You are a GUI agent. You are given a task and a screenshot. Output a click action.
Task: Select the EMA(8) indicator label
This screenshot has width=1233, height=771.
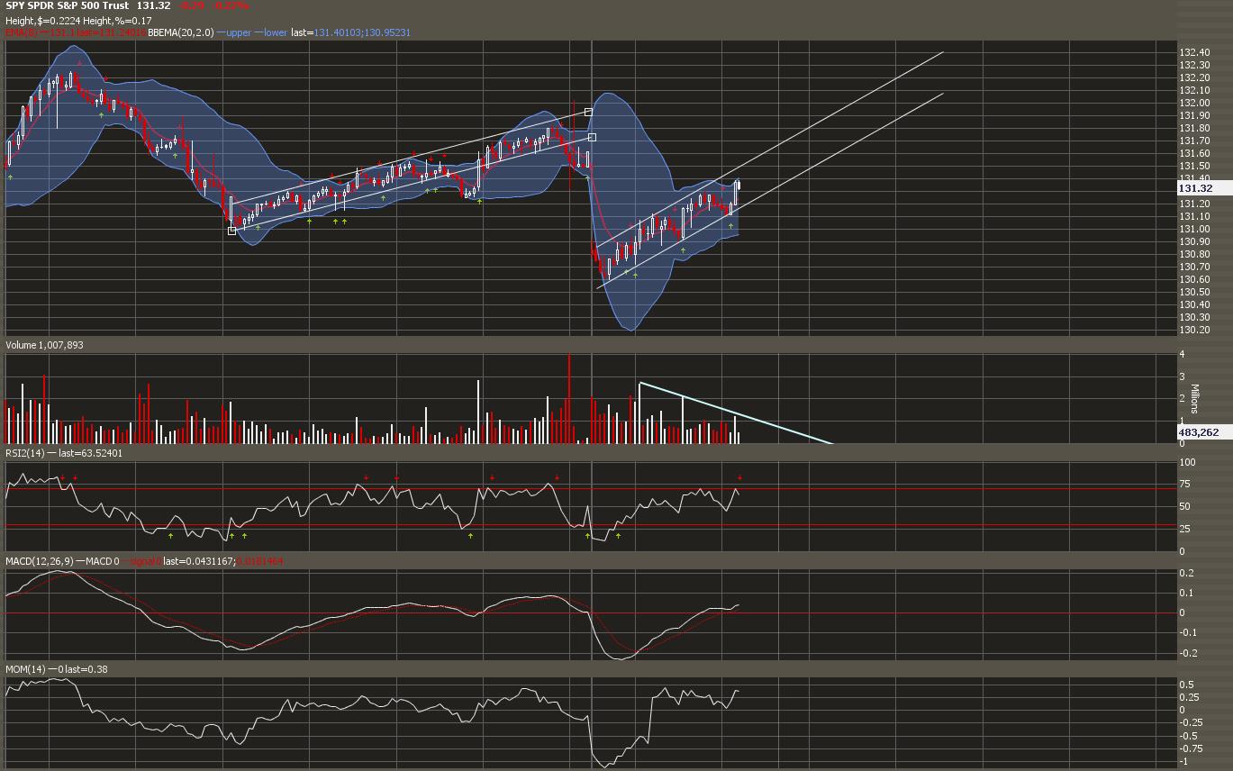[23, 32]
